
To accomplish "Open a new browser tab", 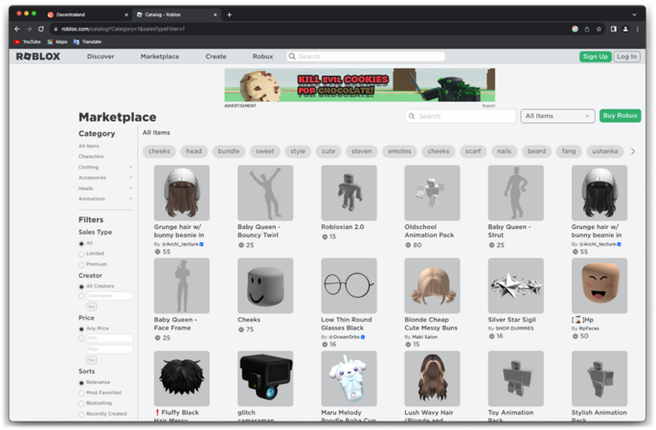I will pyautogui.click(x=229, y=14).
